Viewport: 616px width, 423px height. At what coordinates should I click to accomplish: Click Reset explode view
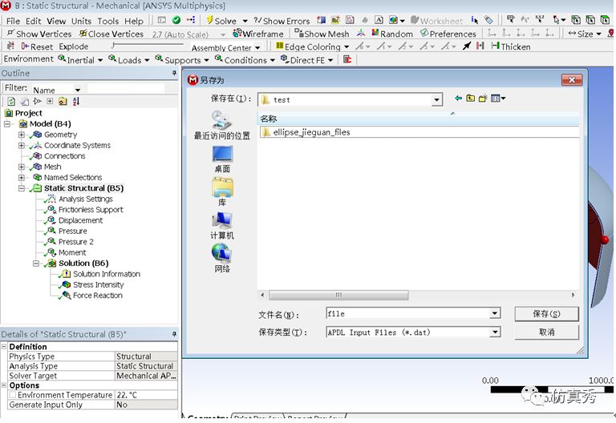click(37, 46)
